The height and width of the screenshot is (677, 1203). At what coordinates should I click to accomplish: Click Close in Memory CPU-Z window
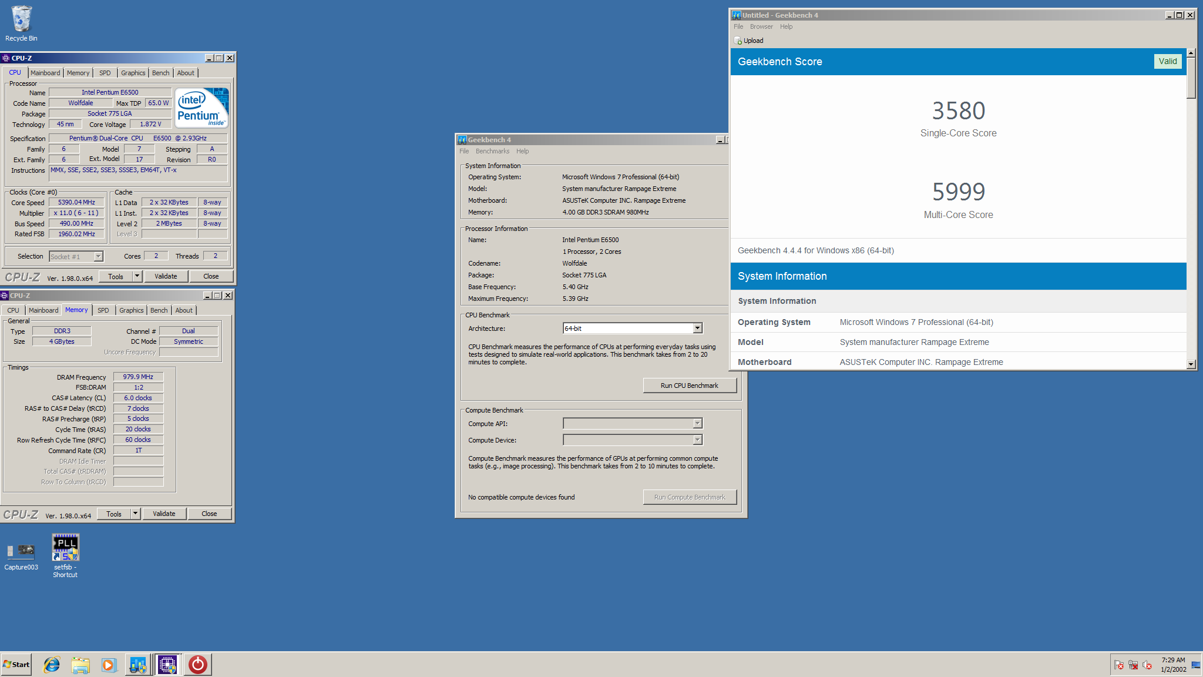point(209,514)
